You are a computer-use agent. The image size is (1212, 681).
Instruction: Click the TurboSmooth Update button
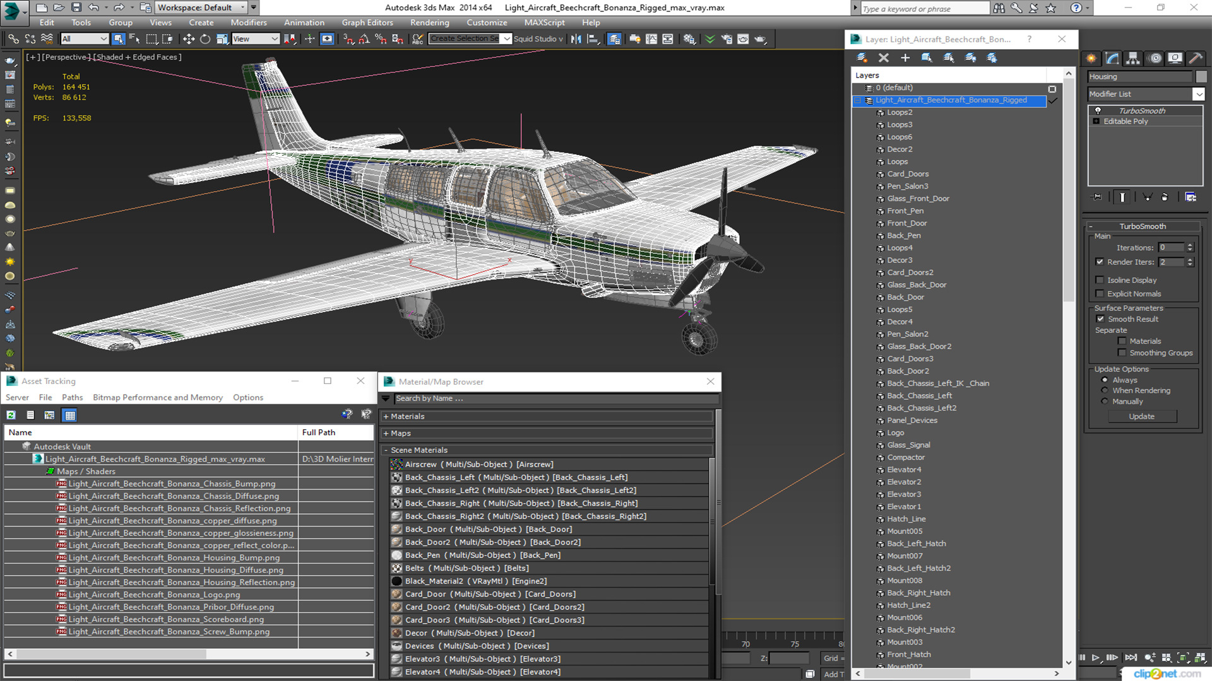pos(1141,416)
